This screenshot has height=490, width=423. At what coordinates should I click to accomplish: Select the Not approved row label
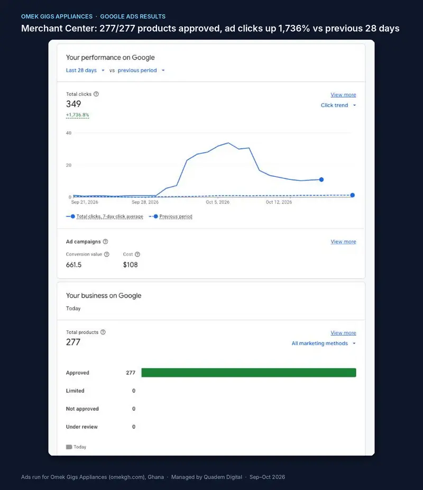pos(82,409)
